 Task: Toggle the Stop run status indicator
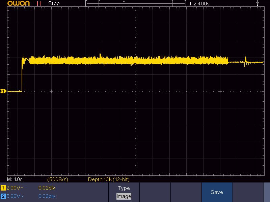(x=54, y=3)
